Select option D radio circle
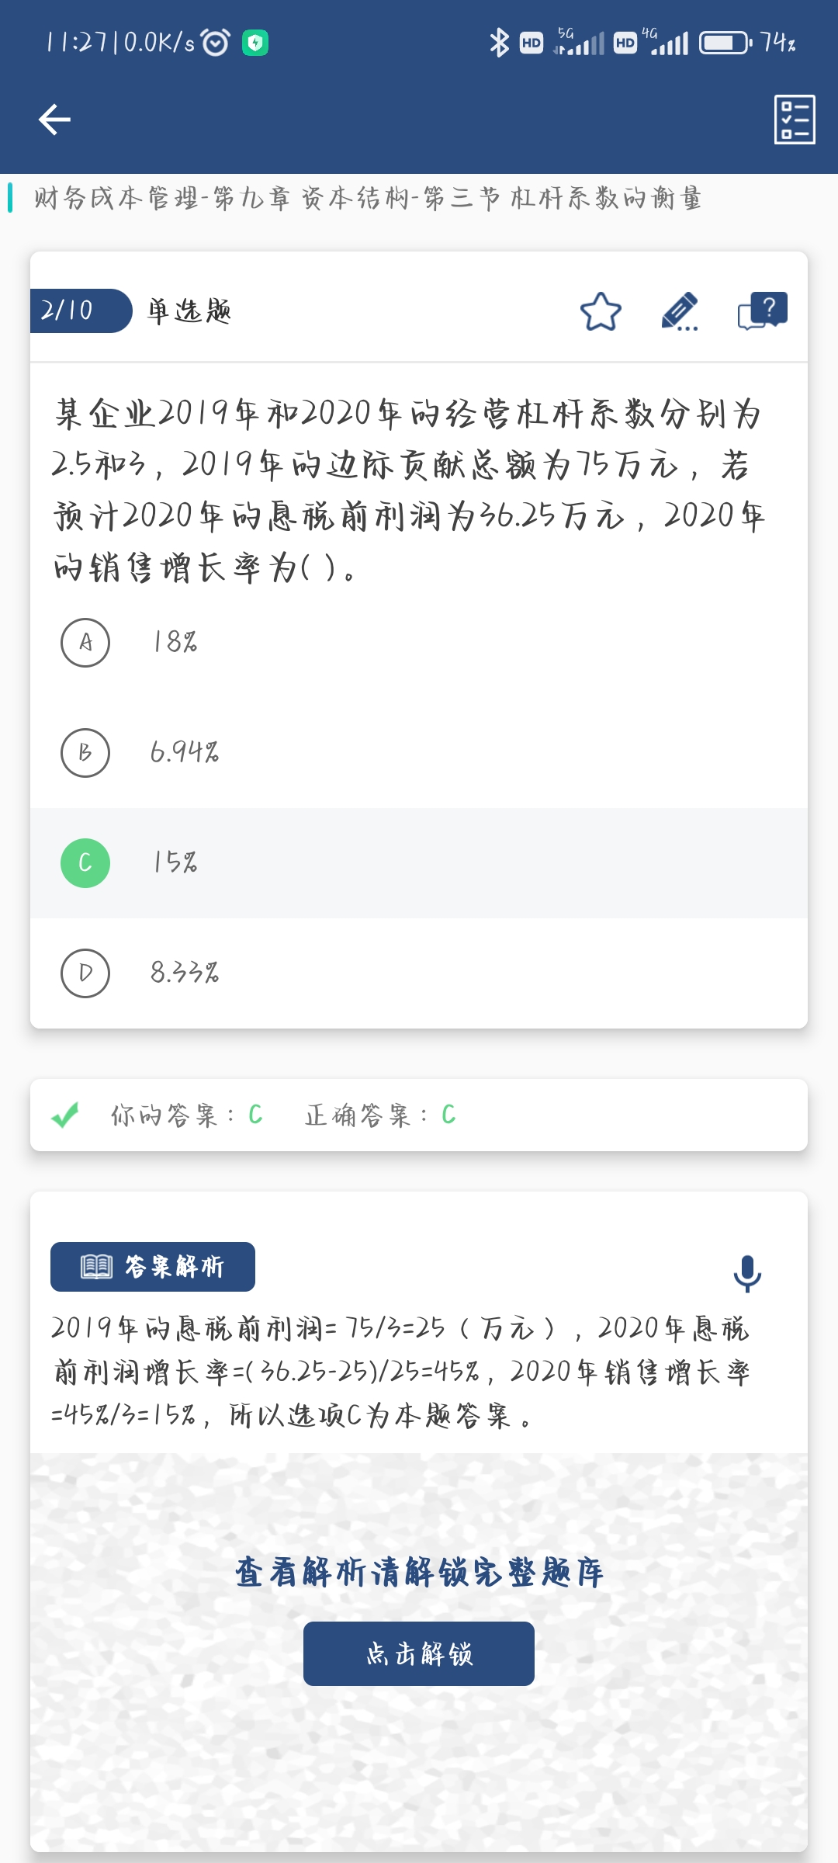Screen dimensions: 838x1863 click(85, 973)
